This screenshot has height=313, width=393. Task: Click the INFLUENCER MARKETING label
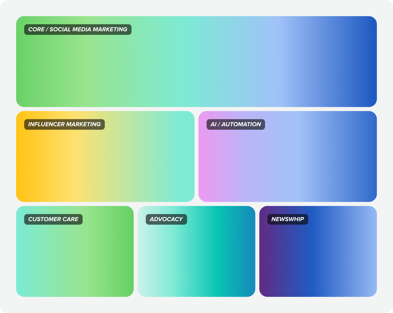(x=64, y=124)
